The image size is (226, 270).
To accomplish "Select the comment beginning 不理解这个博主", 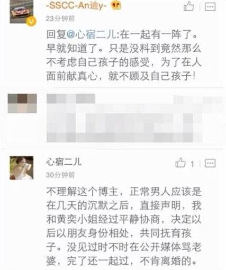I will 124,226.
